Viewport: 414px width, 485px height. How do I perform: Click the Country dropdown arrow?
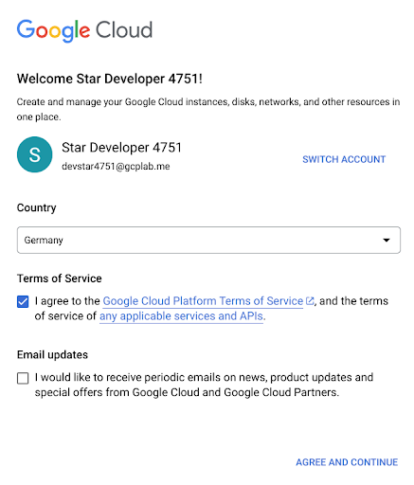387,241
